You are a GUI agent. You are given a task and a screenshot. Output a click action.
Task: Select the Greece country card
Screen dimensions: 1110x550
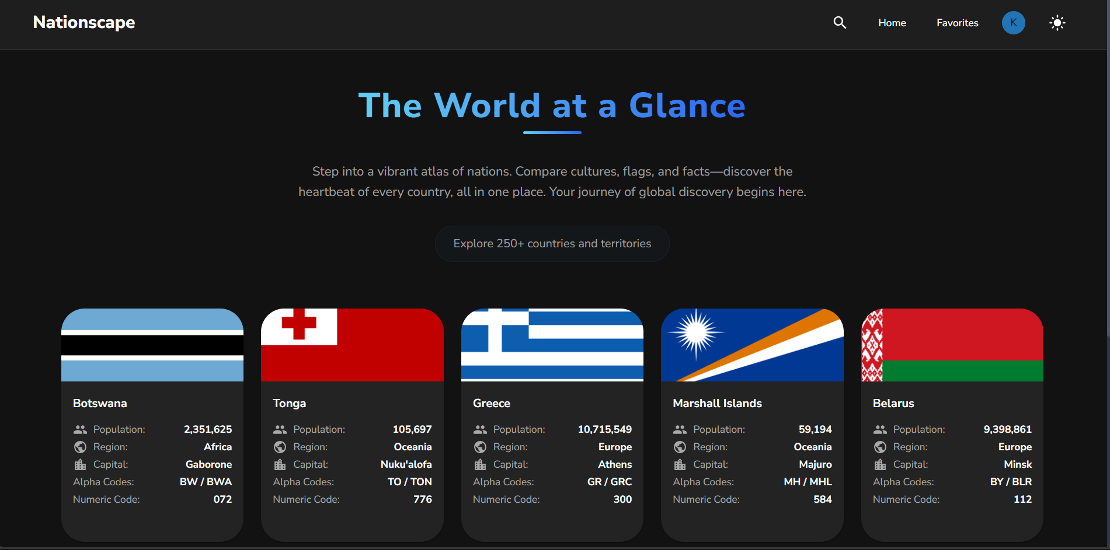552,424
